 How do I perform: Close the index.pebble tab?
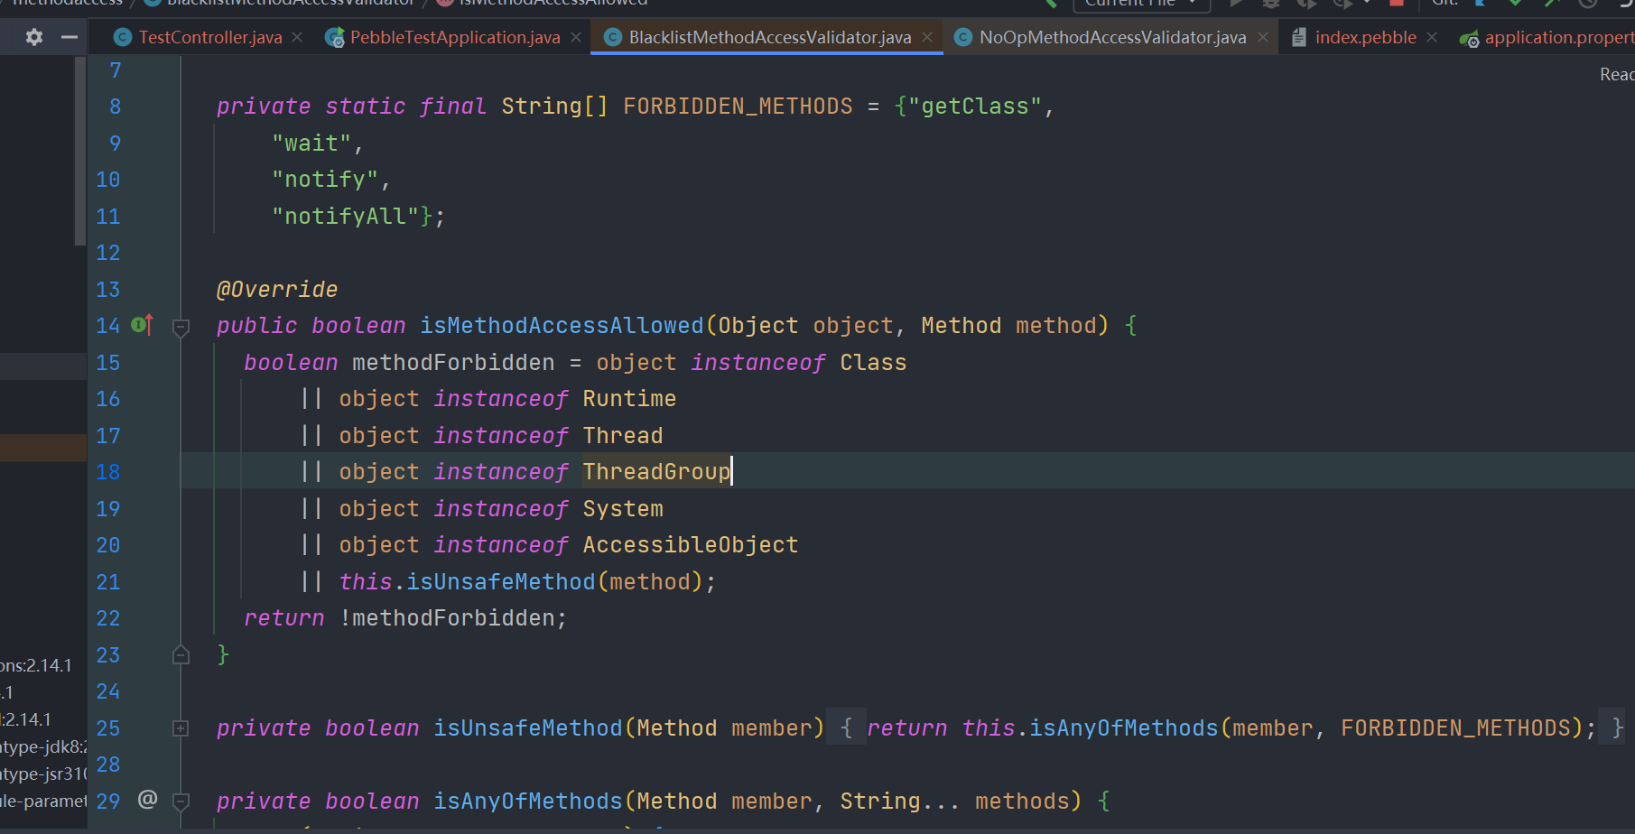tap(1432, 38)
